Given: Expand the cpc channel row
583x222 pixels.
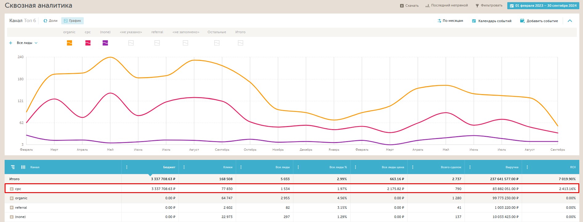Looking at the screenshot, I should click(x=12, y=189).
